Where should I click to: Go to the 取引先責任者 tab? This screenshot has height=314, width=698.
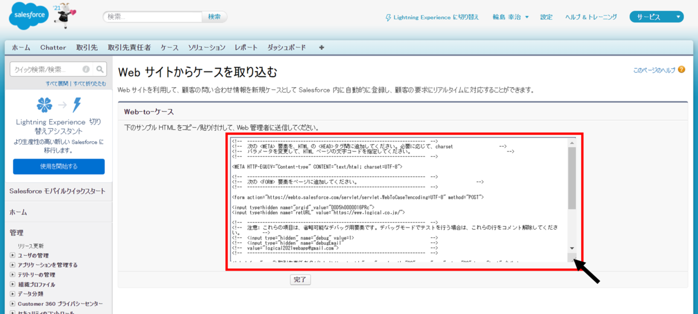click(129, 47)
